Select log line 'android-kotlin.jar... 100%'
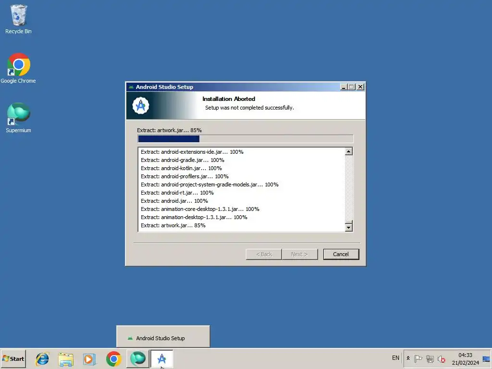This screenshot has height=369, width=492. pyautogui.click(x=181, y=168)
